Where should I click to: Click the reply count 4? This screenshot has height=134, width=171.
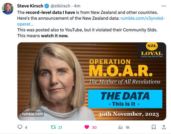point(26,128)
